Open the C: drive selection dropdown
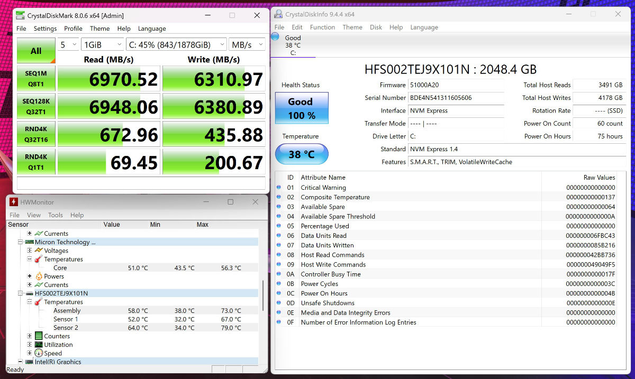The height and width of the screenshot is (379, 635). click(176, 45)
